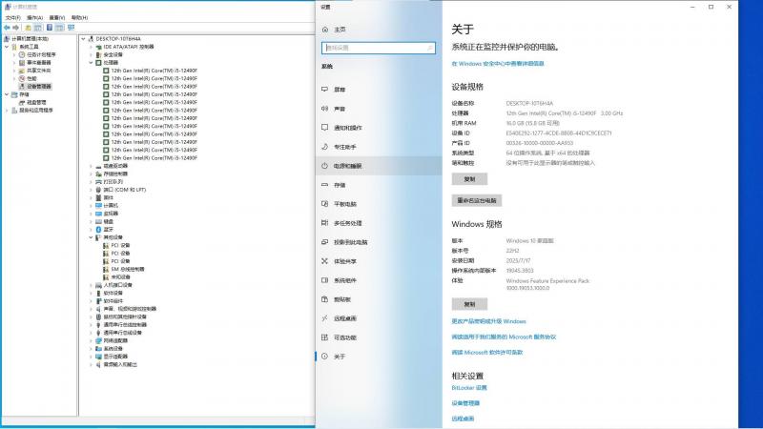Click 设备管理器 link under 相关设置
Viewport: 763px width, 429px height.
click(465, 403)
